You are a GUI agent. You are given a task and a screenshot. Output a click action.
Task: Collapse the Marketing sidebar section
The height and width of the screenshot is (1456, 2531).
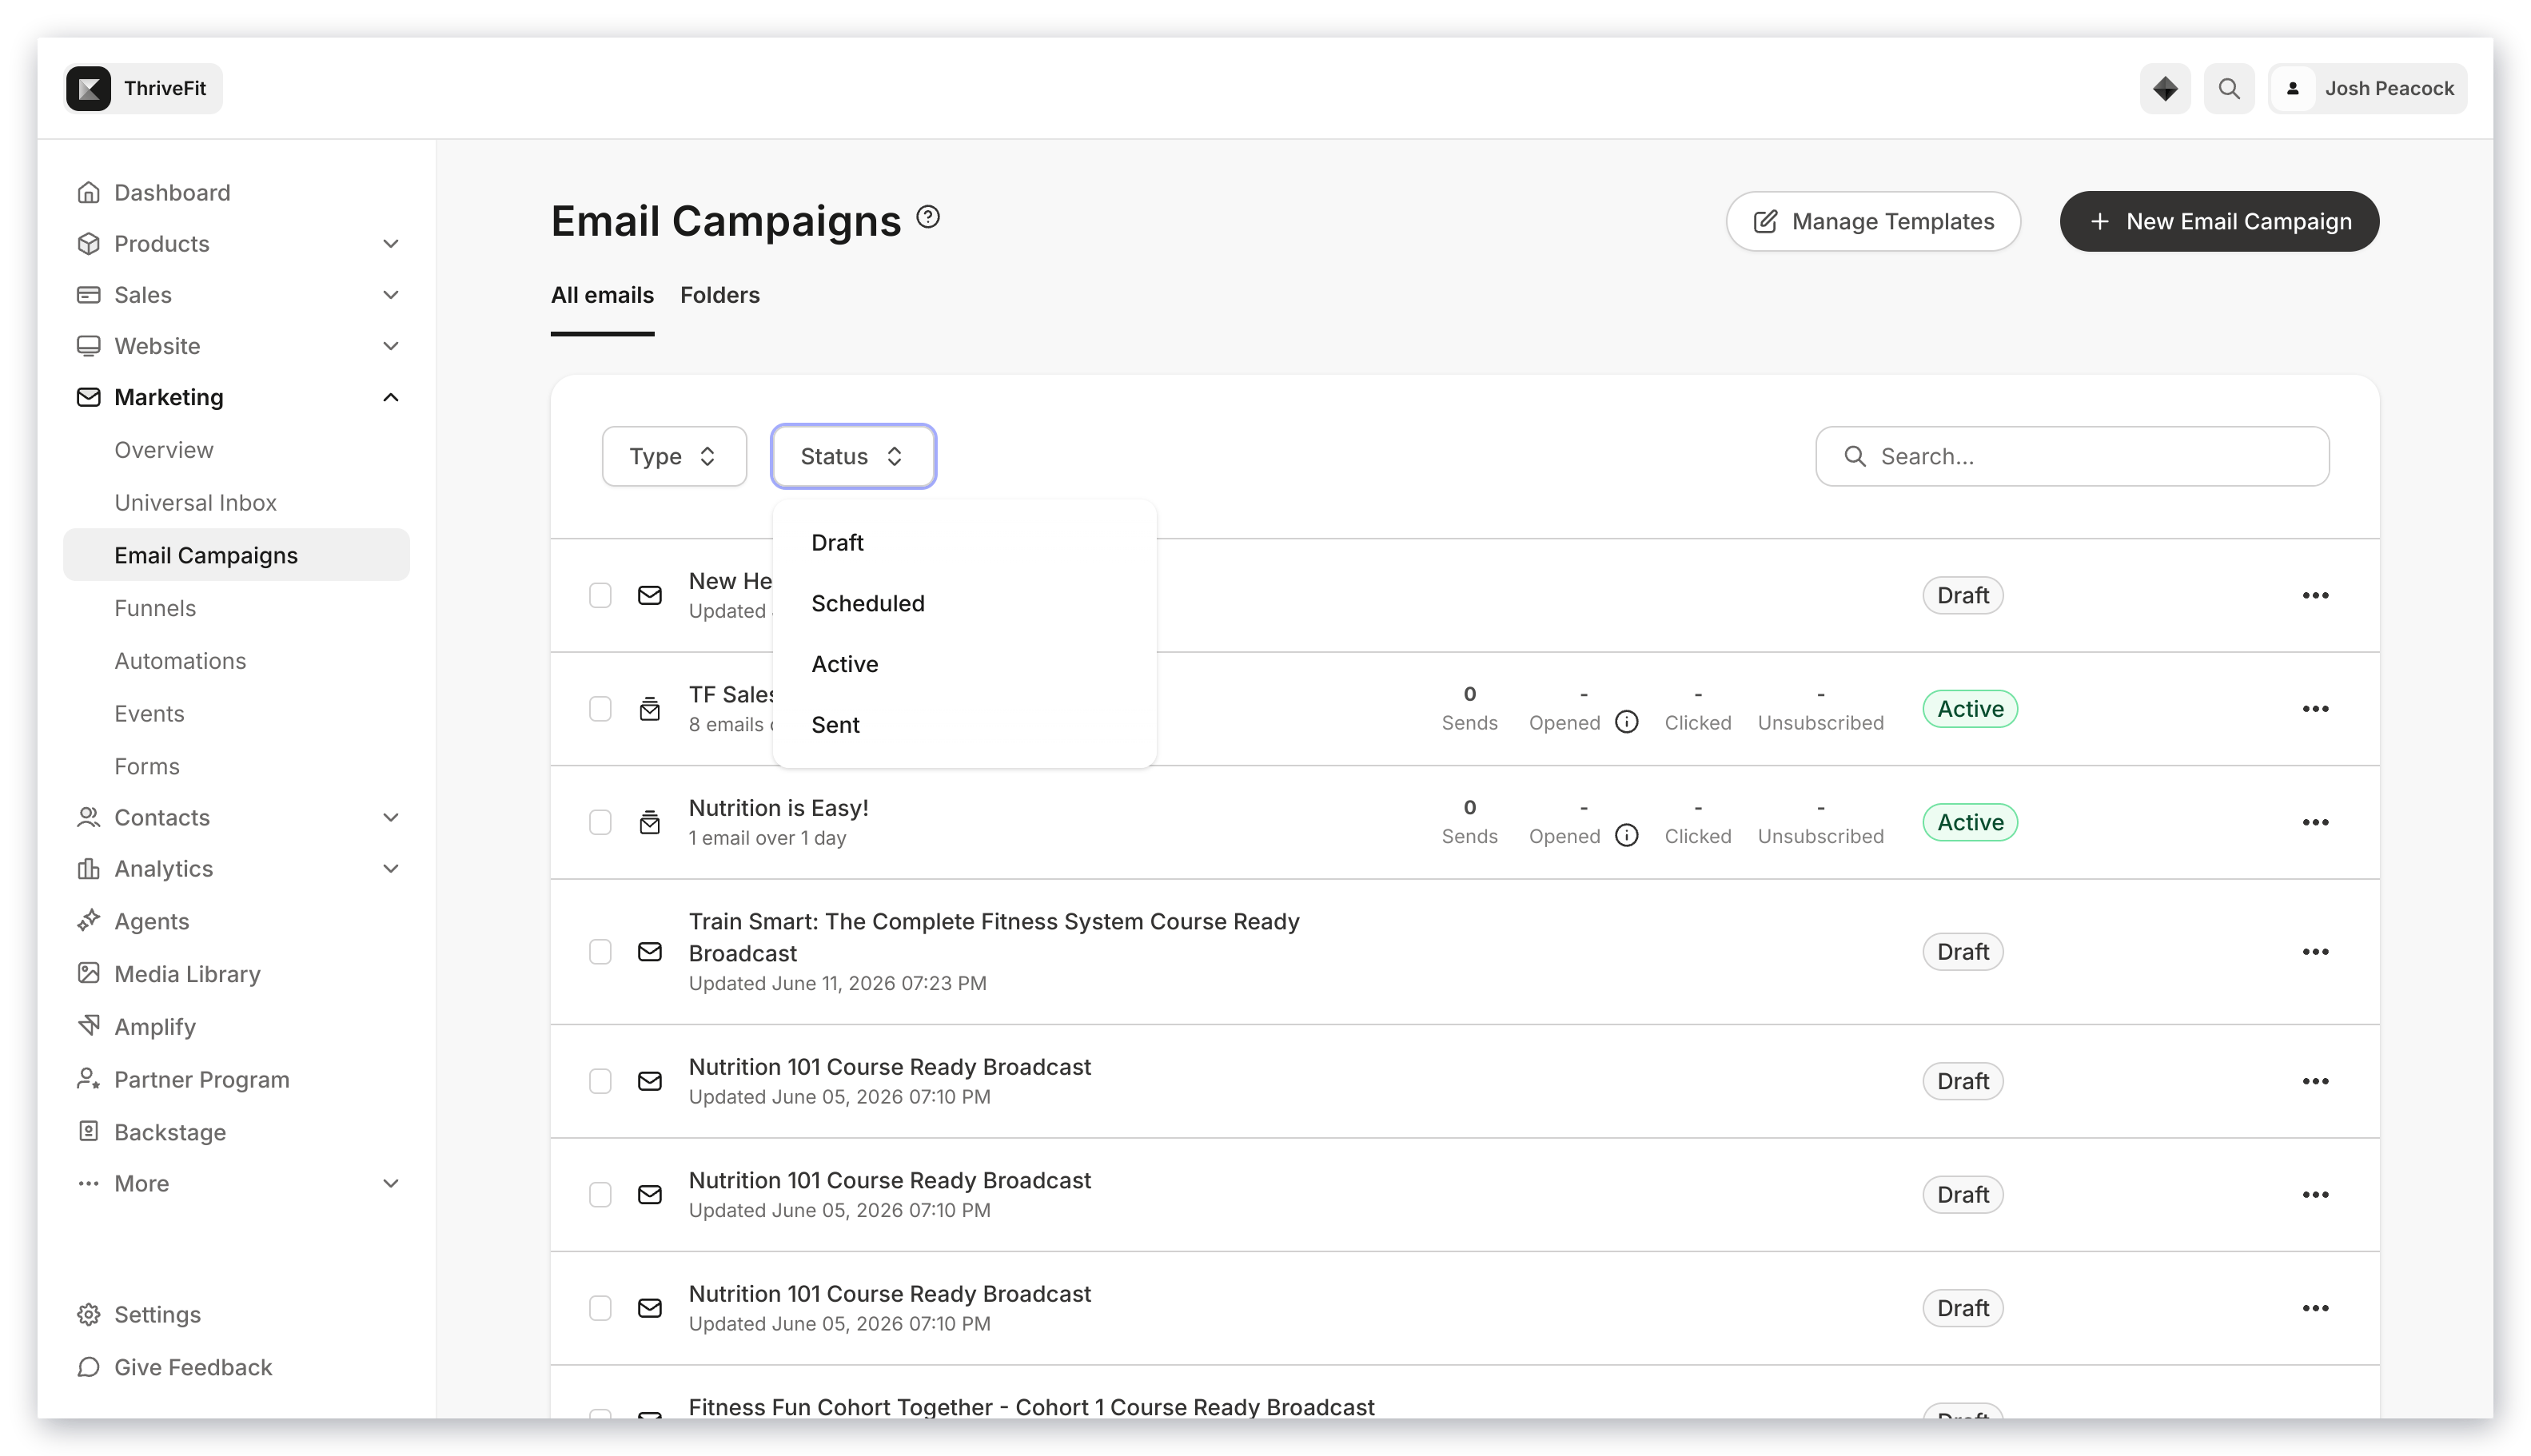click(x=390, y=398)
